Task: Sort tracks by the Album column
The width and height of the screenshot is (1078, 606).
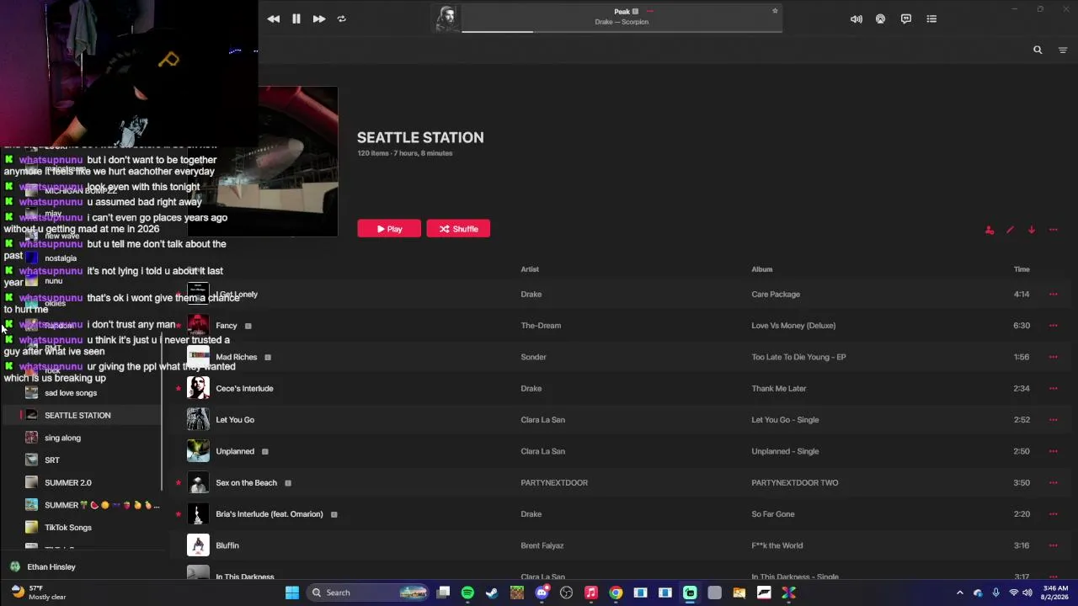Action: (762, 269)
